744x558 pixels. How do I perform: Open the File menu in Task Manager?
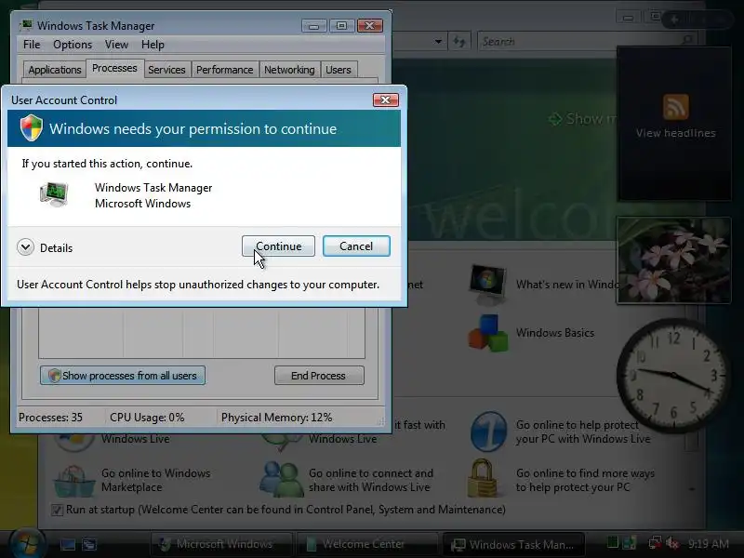click(32, 45)
